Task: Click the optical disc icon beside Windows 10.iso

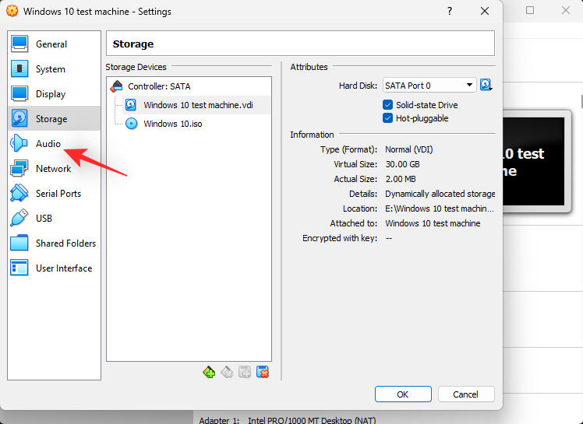Action: click(x=131, y=124)
